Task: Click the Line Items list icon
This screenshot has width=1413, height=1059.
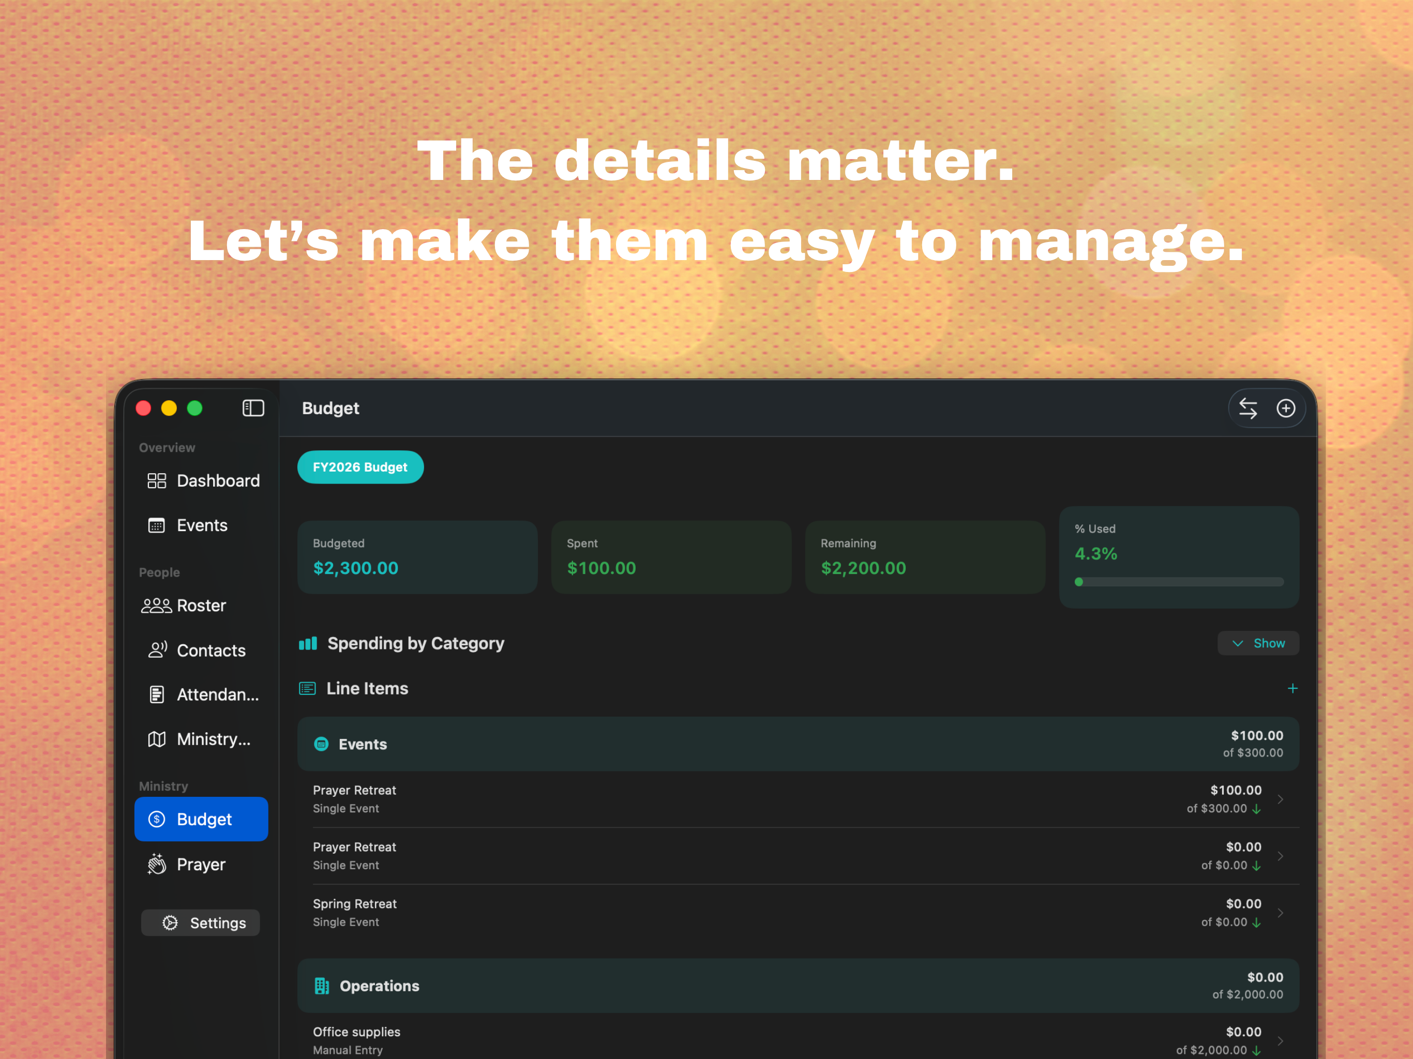Action: (x=307, y=689)
